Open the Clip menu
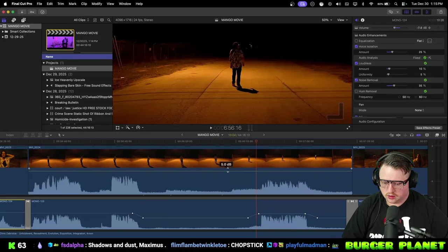The height and width of the screenshot is (252, 448). click(84, 3)
